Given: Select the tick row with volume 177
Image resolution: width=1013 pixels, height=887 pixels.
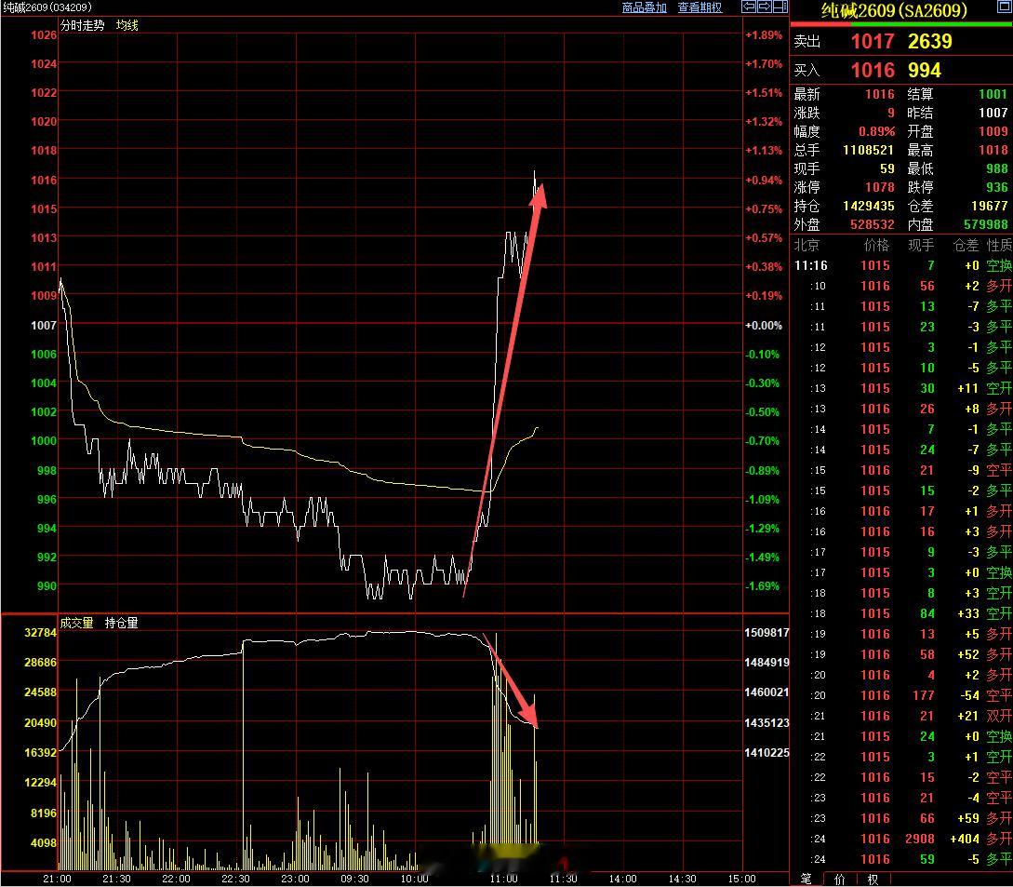Looking at the screenshot, I should tap(902, 695).
